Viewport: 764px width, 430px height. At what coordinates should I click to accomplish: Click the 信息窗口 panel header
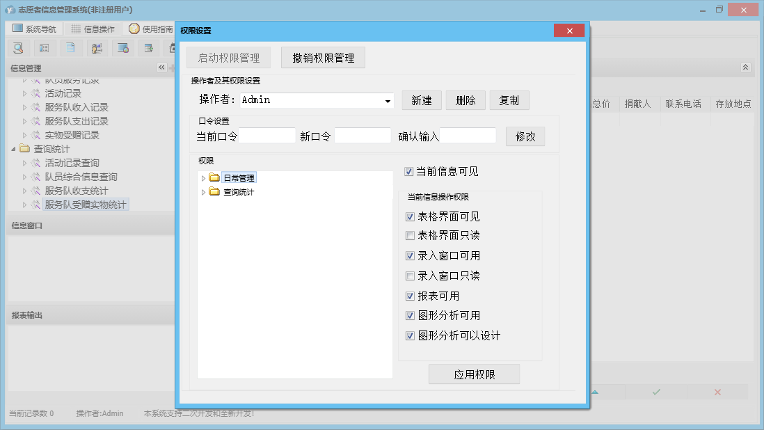(x=90, y=225)
